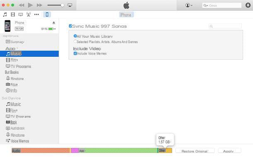Click the rewind playback button
Viewport: 253px width, 157px height.
22,5
